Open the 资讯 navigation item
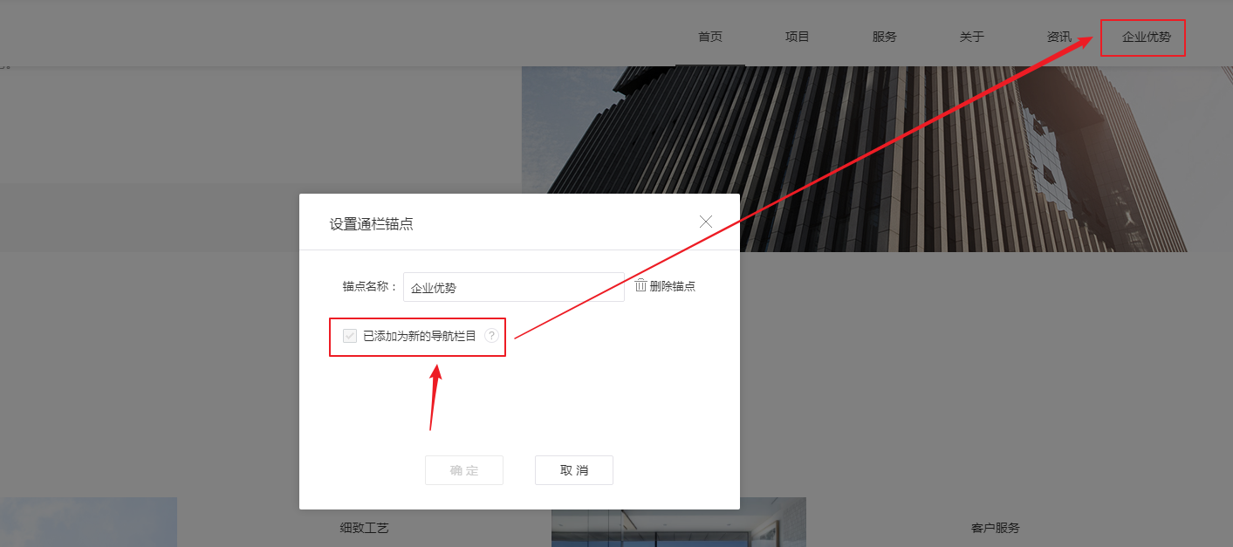 (x=1059, y=37)
